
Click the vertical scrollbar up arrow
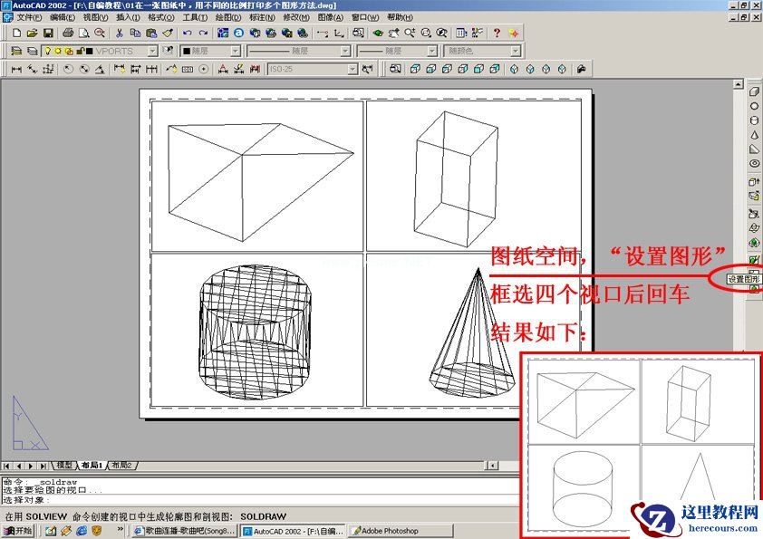(x=739, y=84)
